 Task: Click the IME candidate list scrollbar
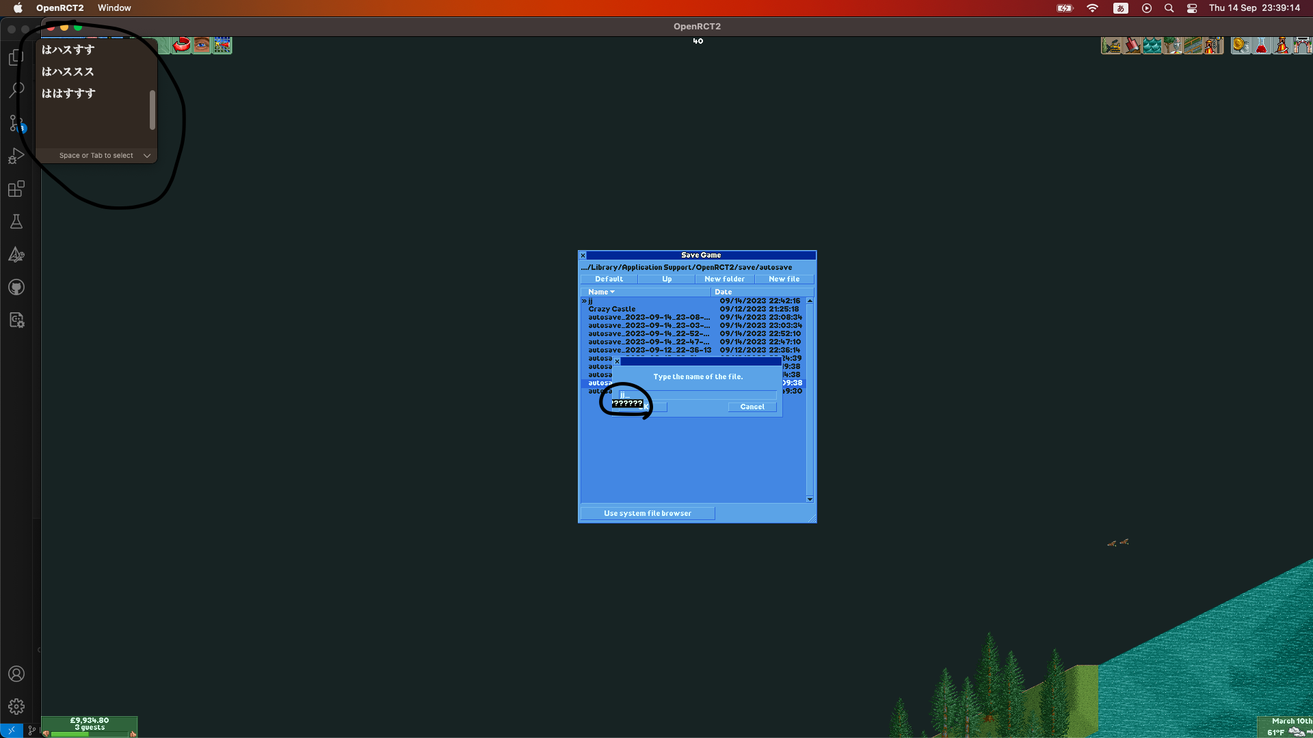pyautogui.click(x=152, y=109)
